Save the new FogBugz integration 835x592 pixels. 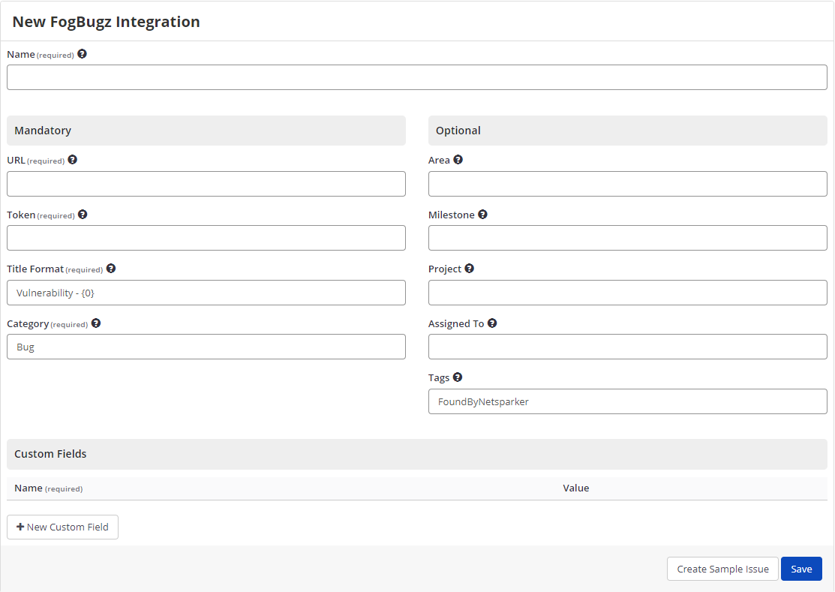(800, 569)
